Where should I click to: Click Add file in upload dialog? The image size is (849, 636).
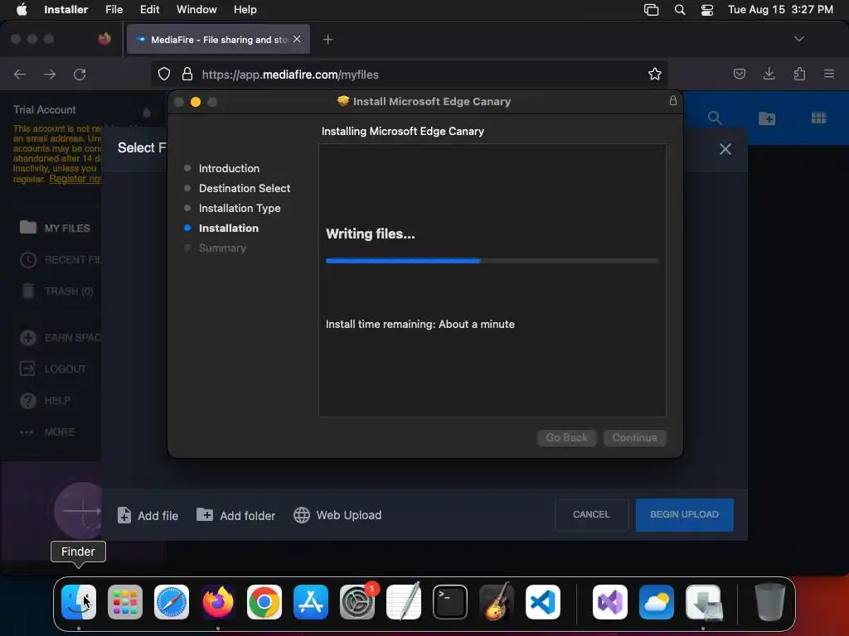[148, 515]
